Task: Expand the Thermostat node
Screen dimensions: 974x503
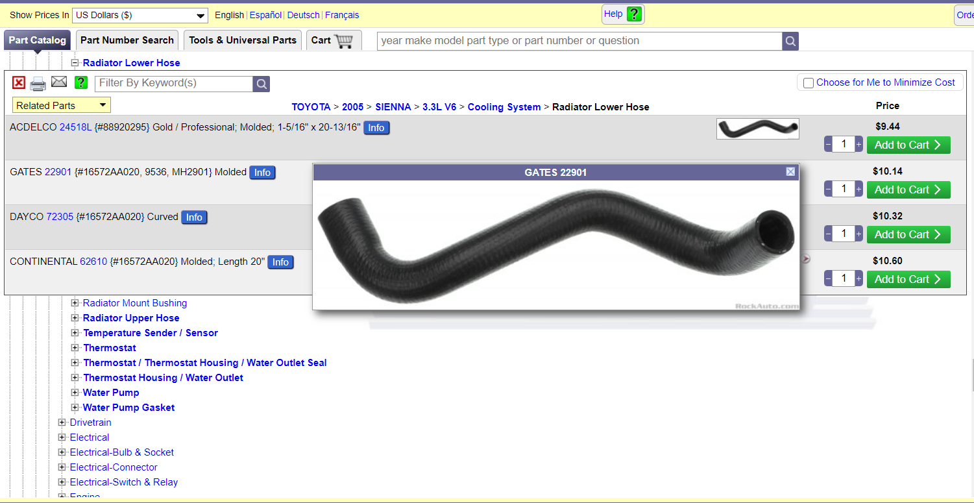Action: coord(75,348)
